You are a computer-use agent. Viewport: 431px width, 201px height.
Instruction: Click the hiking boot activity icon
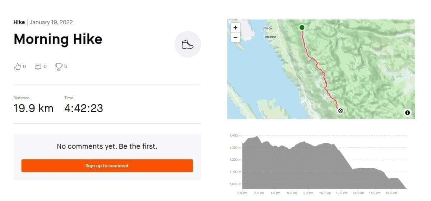point(187,45)
